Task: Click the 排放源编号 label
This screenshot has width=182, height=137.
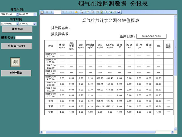Action: (60, 34)
